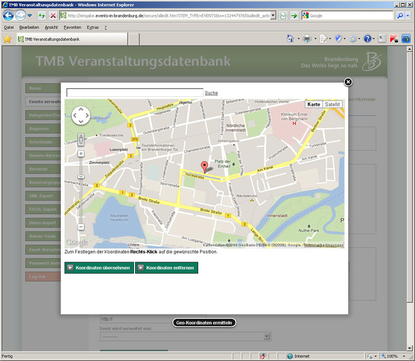
Task: Click the page scrollbar down arrow
Action: click(x=409, y=348)
